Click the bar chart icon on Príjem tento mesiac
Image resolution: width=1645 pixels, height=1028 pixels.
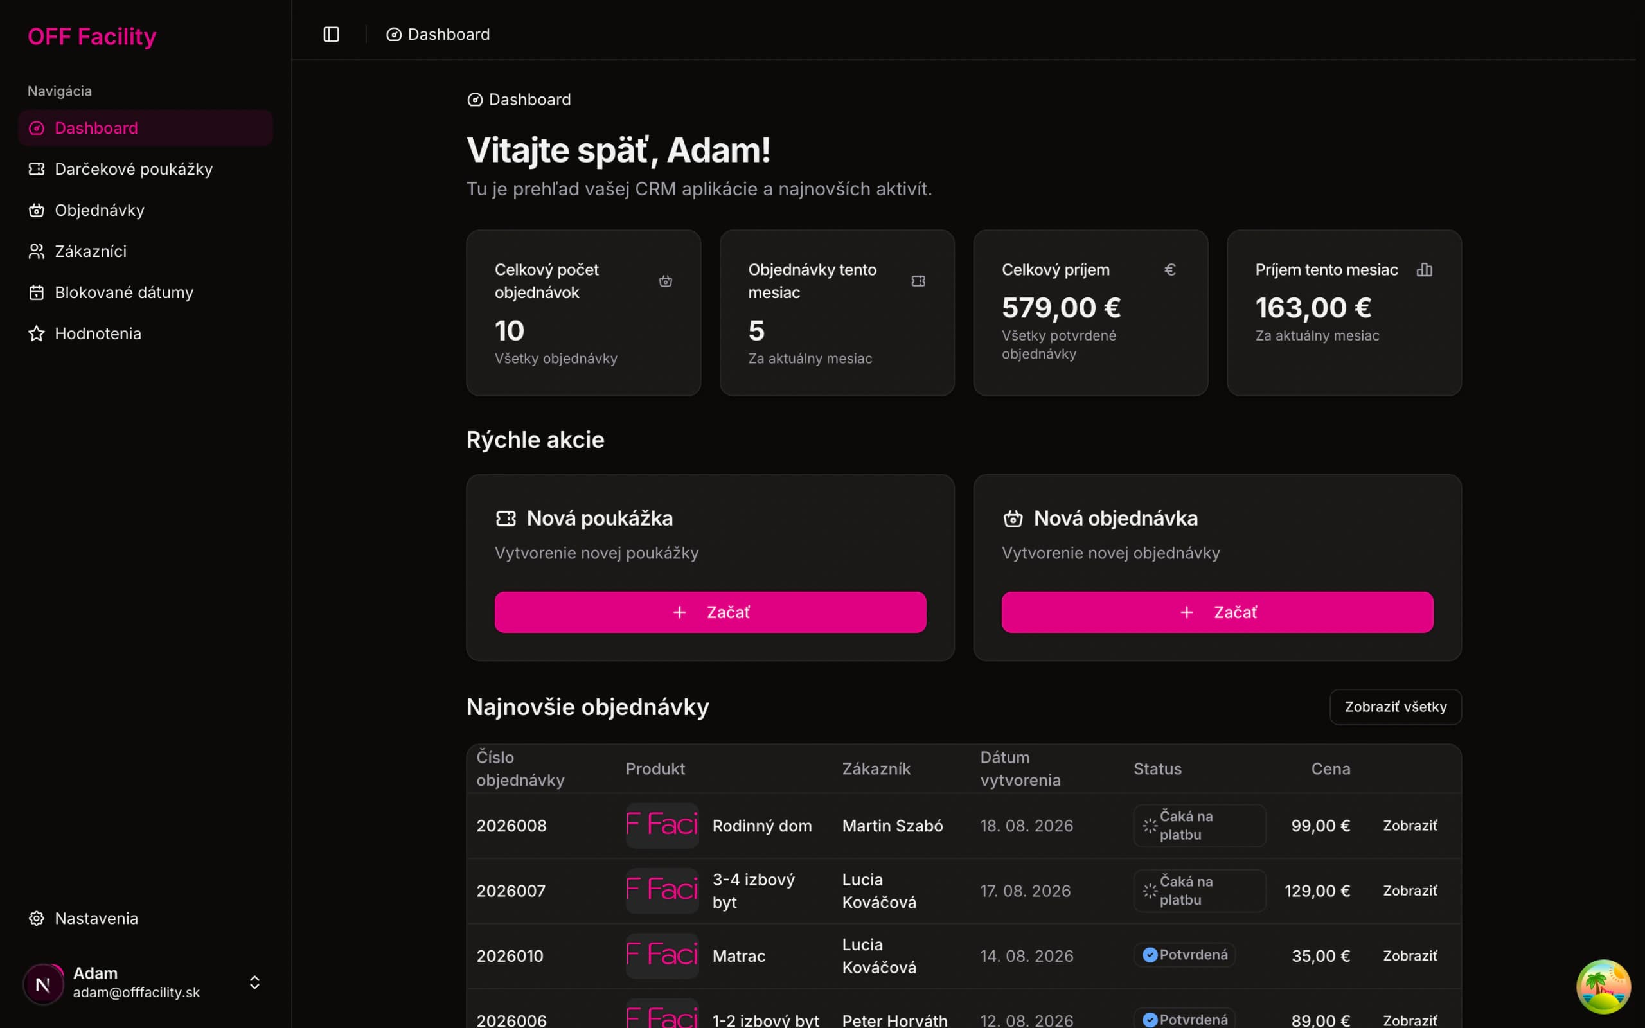point(1424,270)
